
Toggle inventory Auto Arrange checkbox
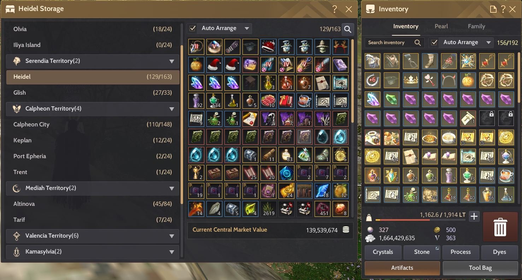(x=434, y=42)
